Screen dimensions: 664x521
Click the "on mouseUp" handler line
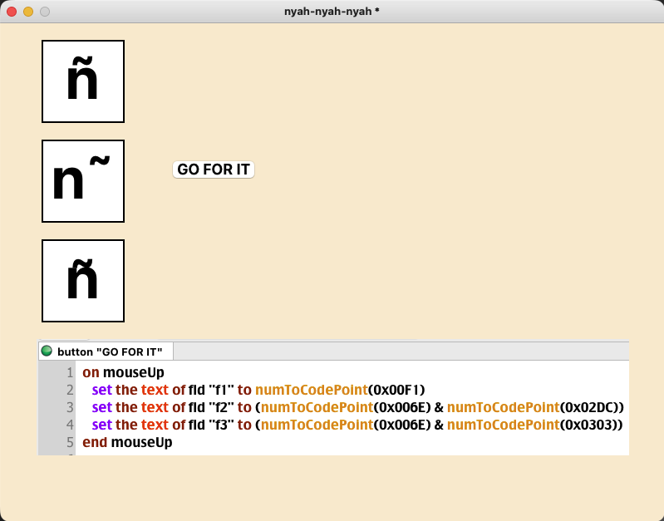tap(123, 373)
